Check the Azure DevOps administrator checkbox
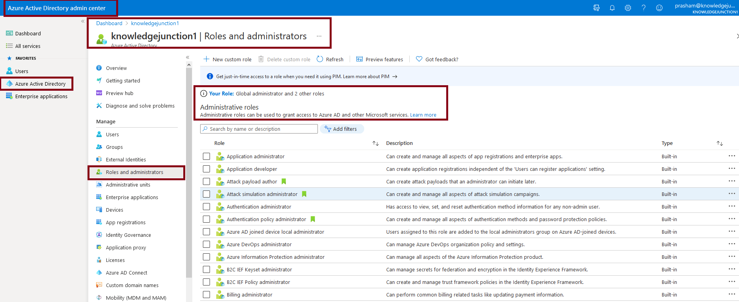Image resolution: width=739 pixels, height=302 pixels. coord(206,244)
